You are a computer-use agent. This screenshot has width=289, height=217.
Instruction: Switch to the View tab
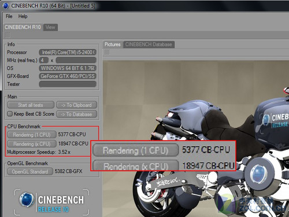point(50,27)
